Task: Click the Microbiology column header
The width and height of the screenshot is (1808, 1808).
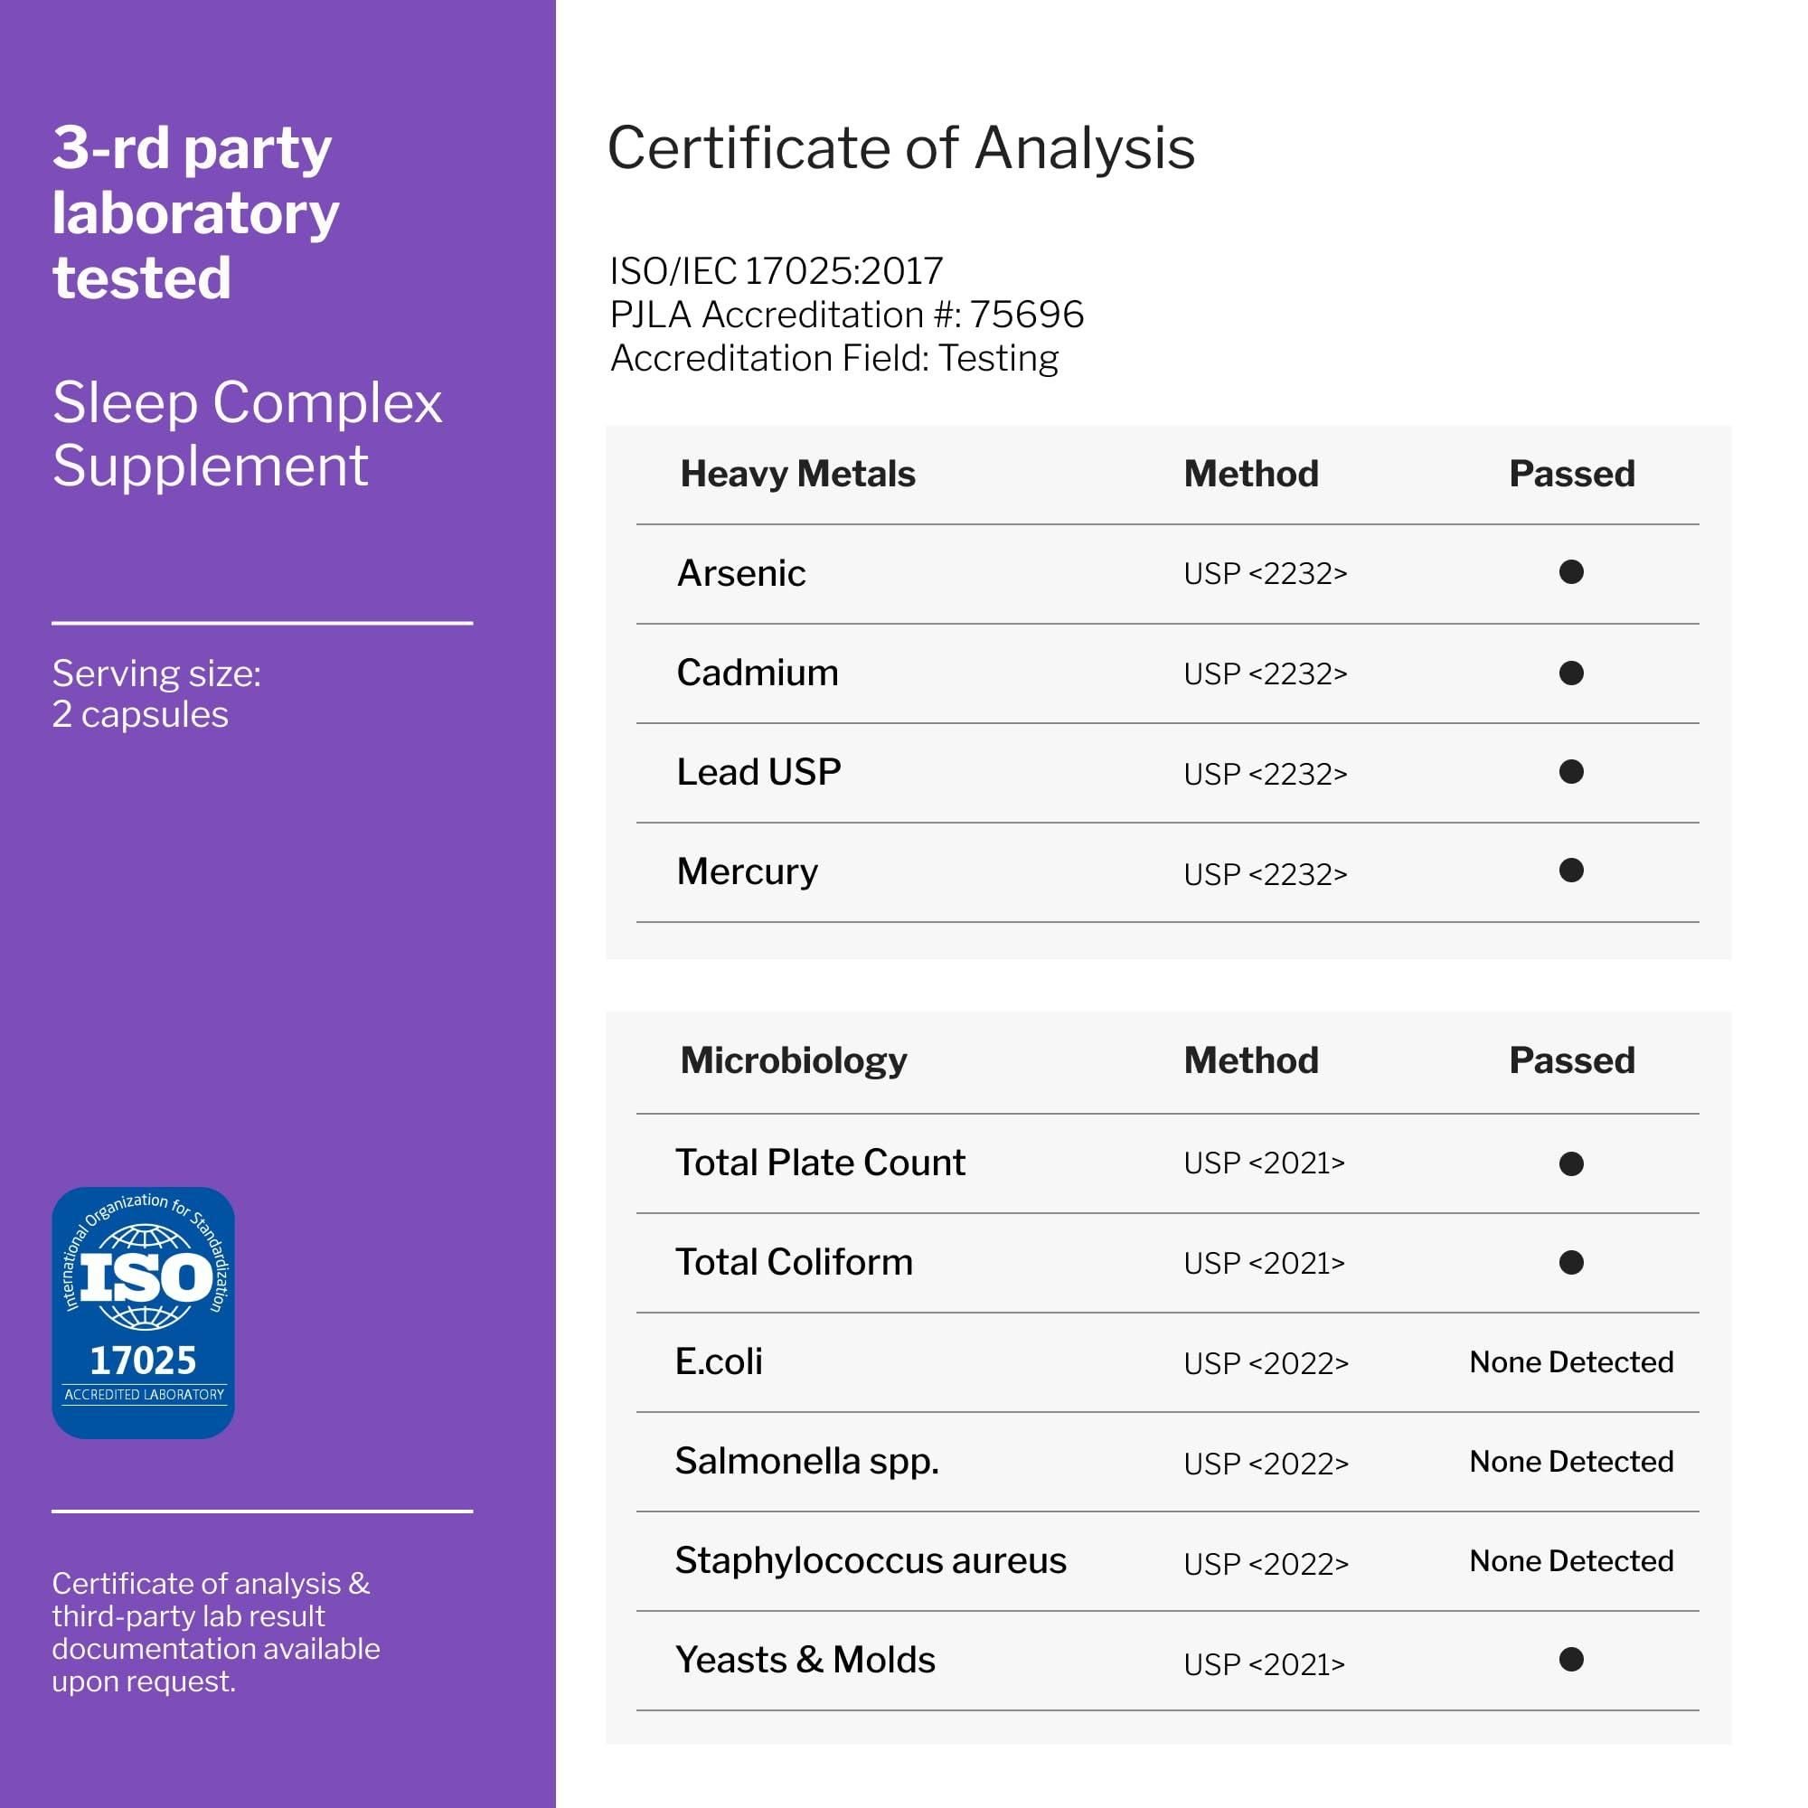Action: pyautogui.click(x=793, y=1060)
